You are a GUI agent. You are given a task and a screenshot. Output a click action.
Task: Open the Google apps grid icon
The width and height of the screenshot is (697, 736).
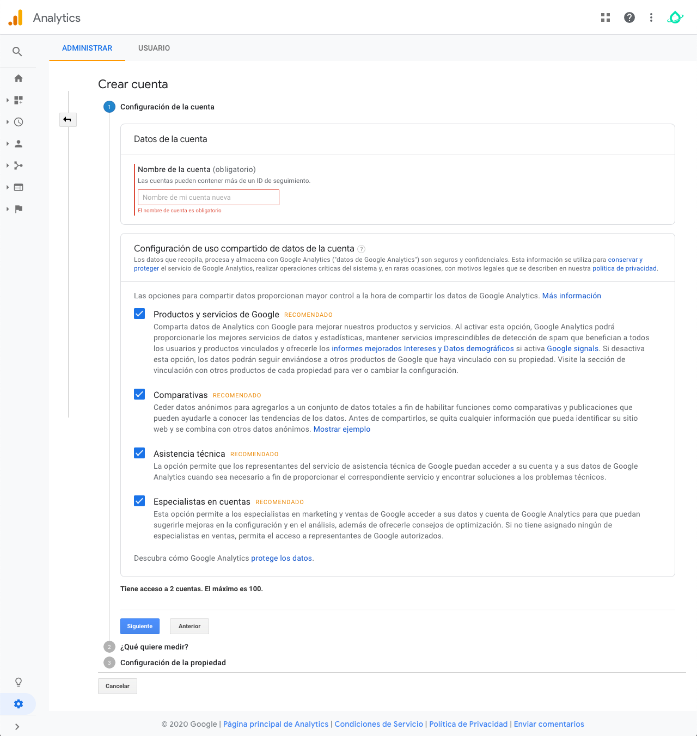(606, 17)
